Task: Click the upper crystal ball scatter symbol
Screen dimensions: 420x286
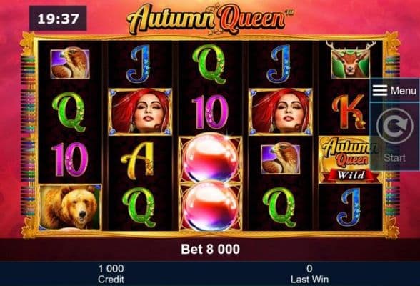Action: (x=210, y=159)
